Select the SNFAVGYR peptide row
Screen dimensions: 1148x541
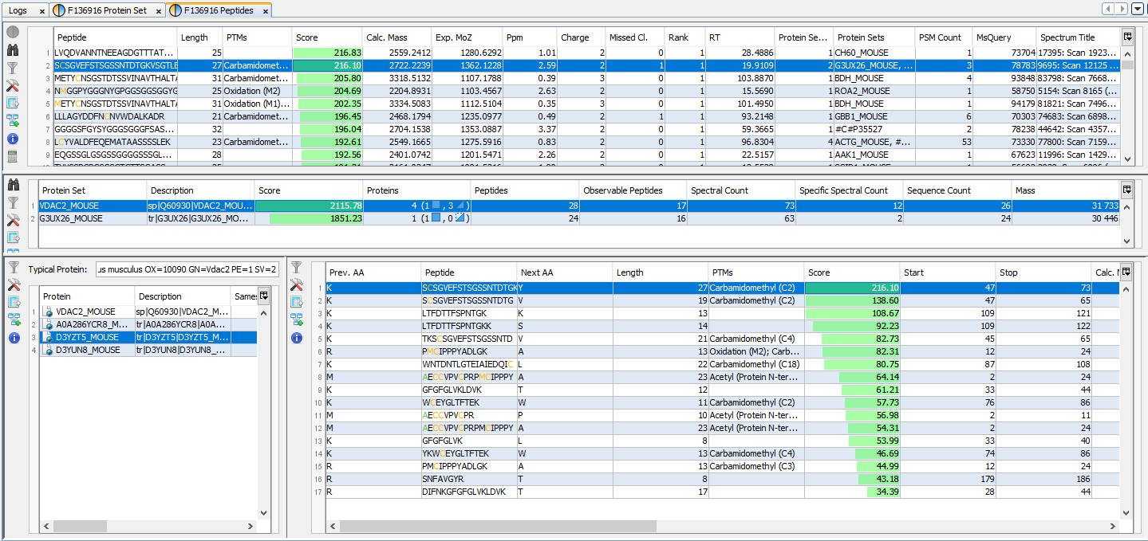(722, 479)
